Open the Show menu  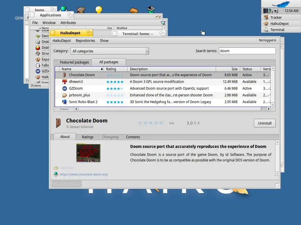[x=104, y=40]
